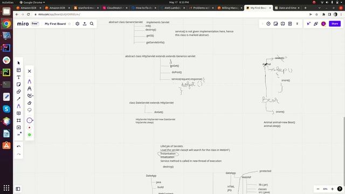The image size is (345, 194).
Task: Click the free plan badge
Action: tap(35, 23)
